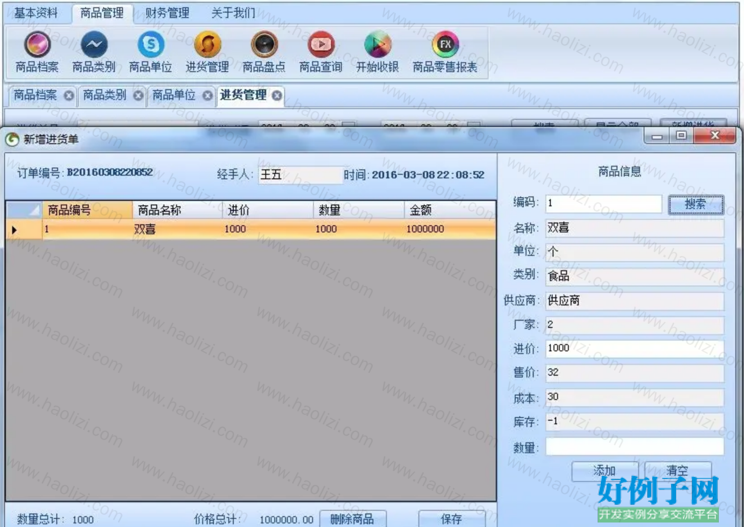This screenshot has width=744, height=527.
Task: Click the 库存 field showing -1
Action: click(x=635, y=422)
